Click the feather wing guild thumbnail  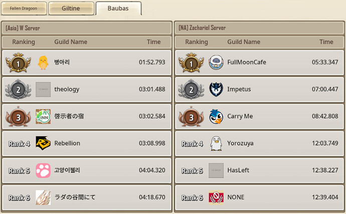coord(43,197)
